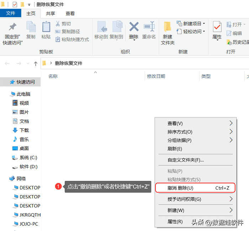
Task: Click the quick access toolbar folder icon
Action: [x=22, y=4]
